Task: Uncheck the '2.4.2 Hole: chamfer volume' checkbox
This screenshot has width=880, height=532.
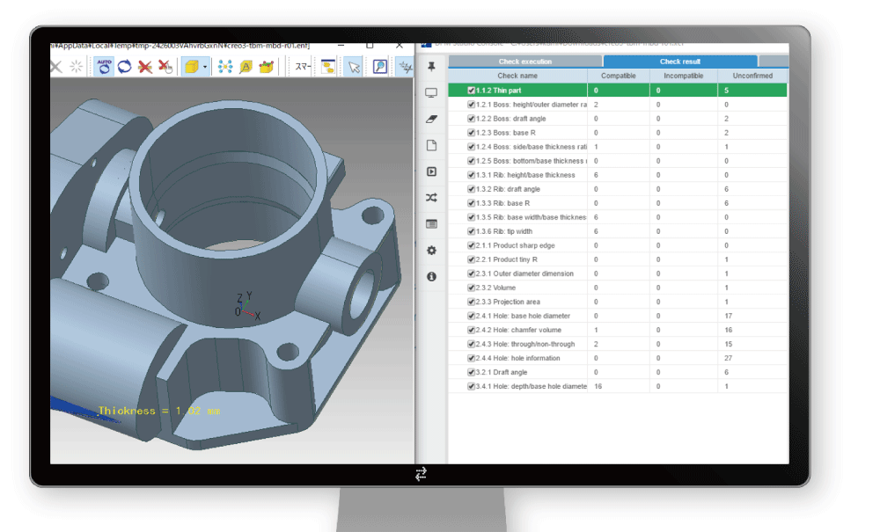Action: (x=472, y=330)
